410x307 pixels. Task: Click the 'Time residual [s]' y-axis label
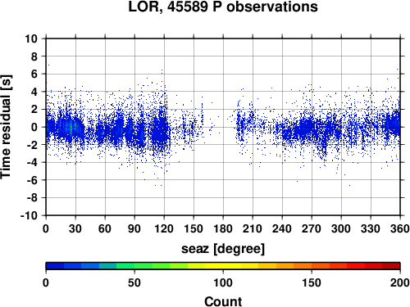point(6,127)
